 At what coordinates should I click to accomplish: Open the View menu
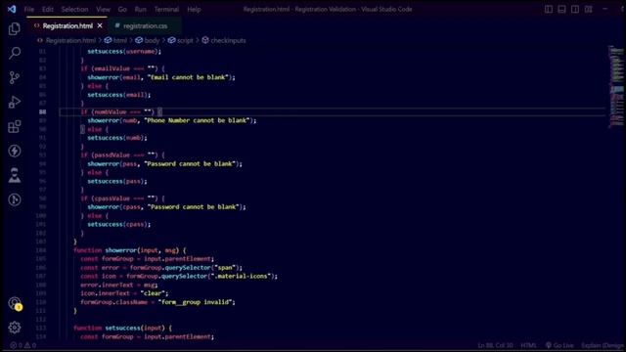click(103, 9)
